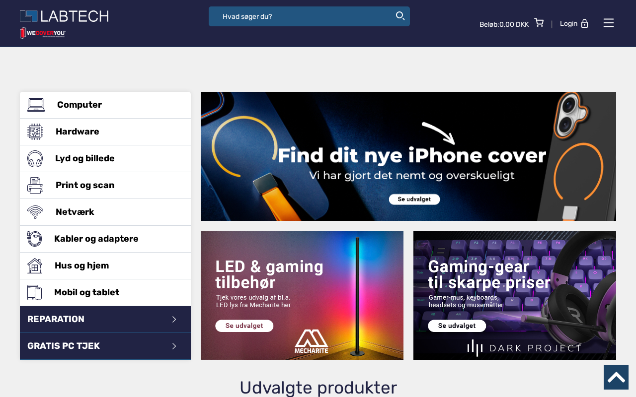Open the Gaming-gear Dark Project banner
636x397 pixels.
pyautogui.click(x=515, y=295)
